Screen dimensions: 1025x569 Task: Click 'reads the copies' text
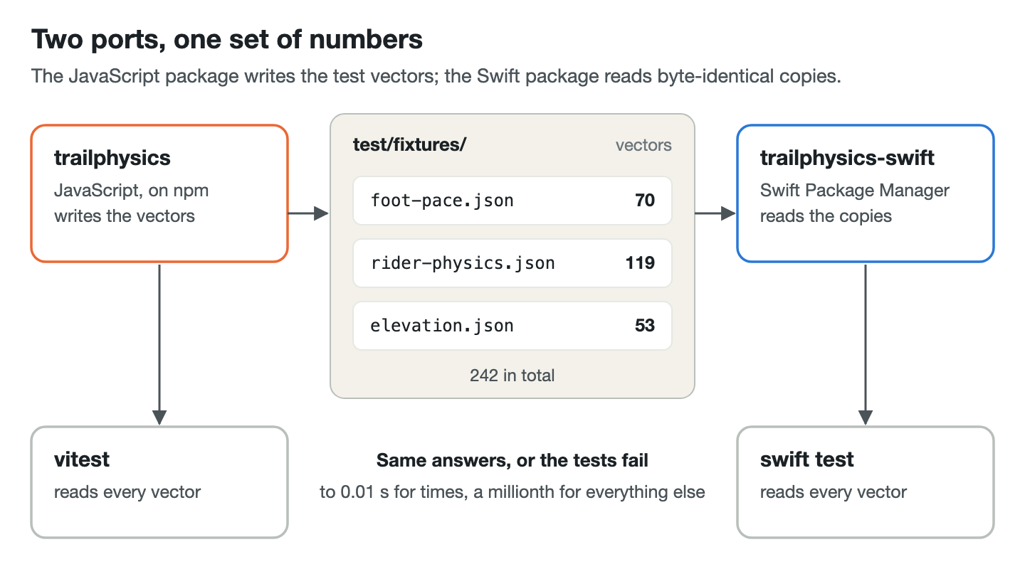pyautogui.click(x=826, y=216)
